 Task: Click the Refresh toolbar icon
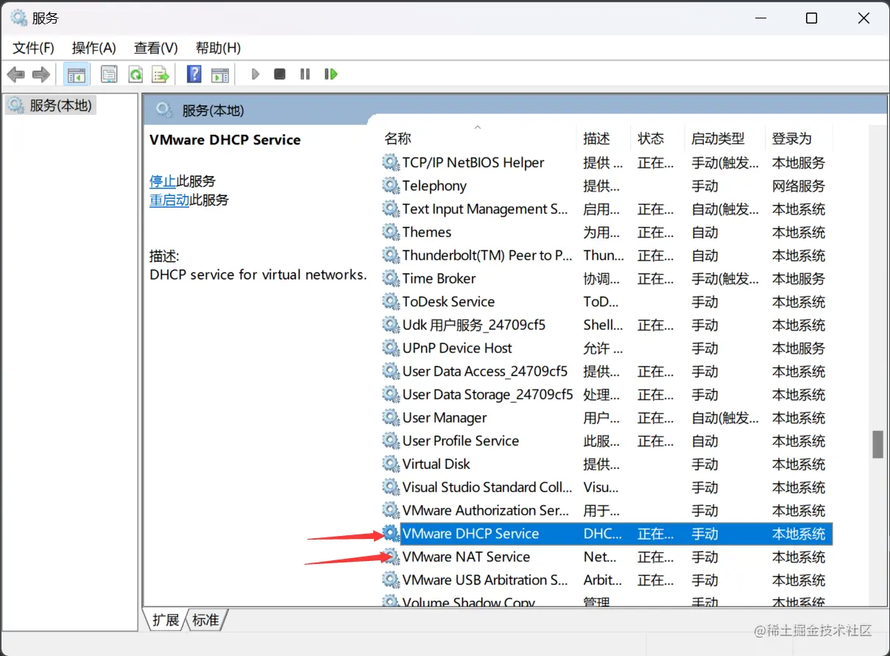pos(135,74)
